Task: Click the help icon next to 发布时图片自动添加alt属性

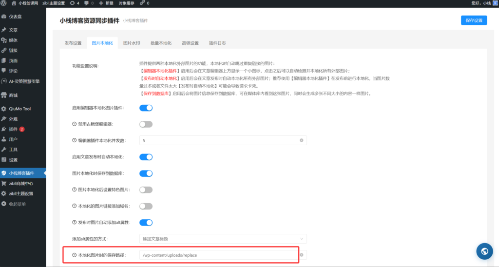Action: pos(74,223)
